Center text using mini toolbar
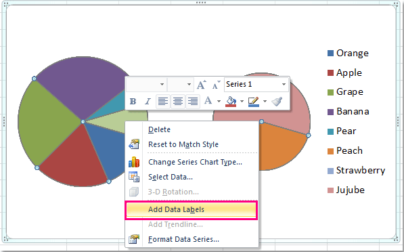This screenshot has height=252, width=404. pos(178,102)
